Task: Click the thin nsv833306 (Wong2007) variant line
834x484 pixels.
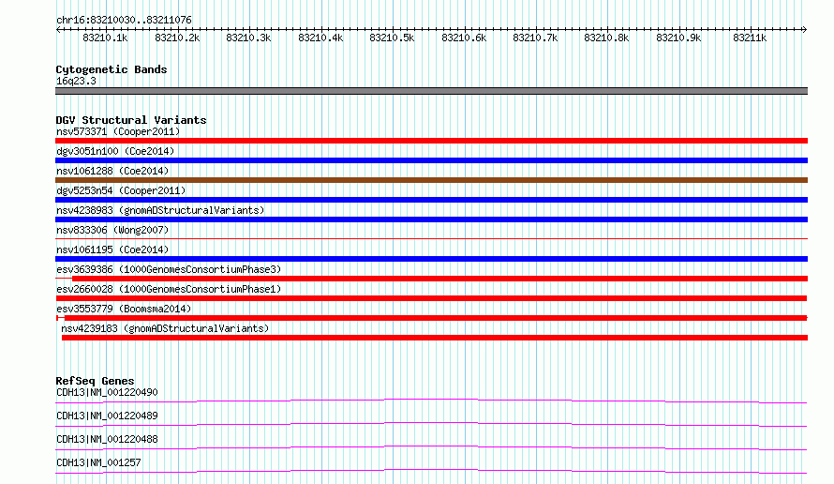Action: coord(431,238)
